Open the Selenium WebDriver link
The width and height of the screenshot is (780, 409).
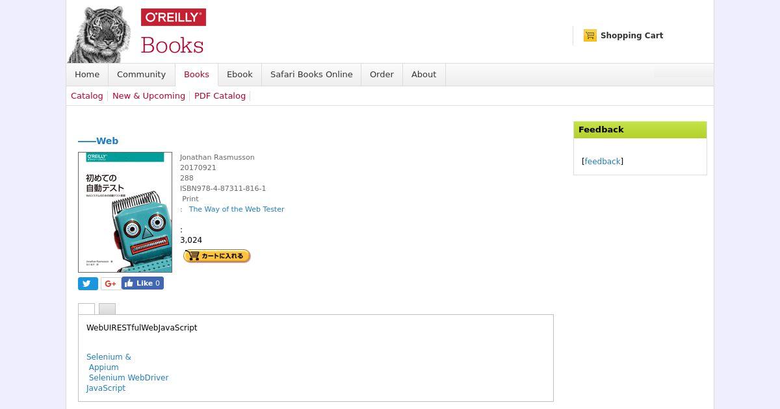click(129, 378)
